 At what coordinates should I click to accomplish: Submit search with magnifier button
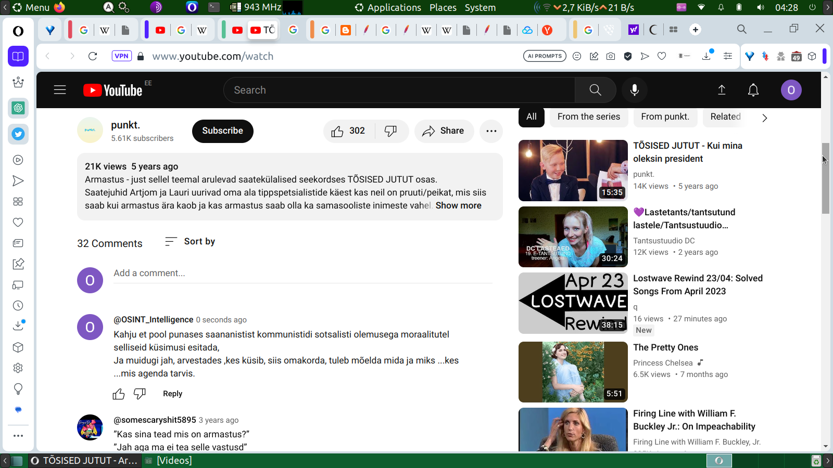click(x=595, y=90)
